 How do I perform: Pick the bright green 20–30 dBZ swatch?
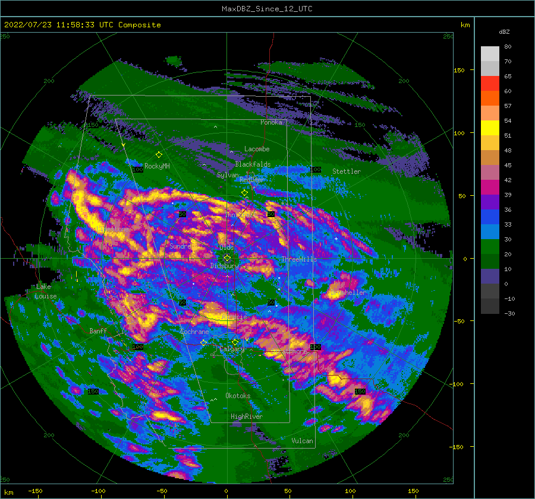(490, 247)
